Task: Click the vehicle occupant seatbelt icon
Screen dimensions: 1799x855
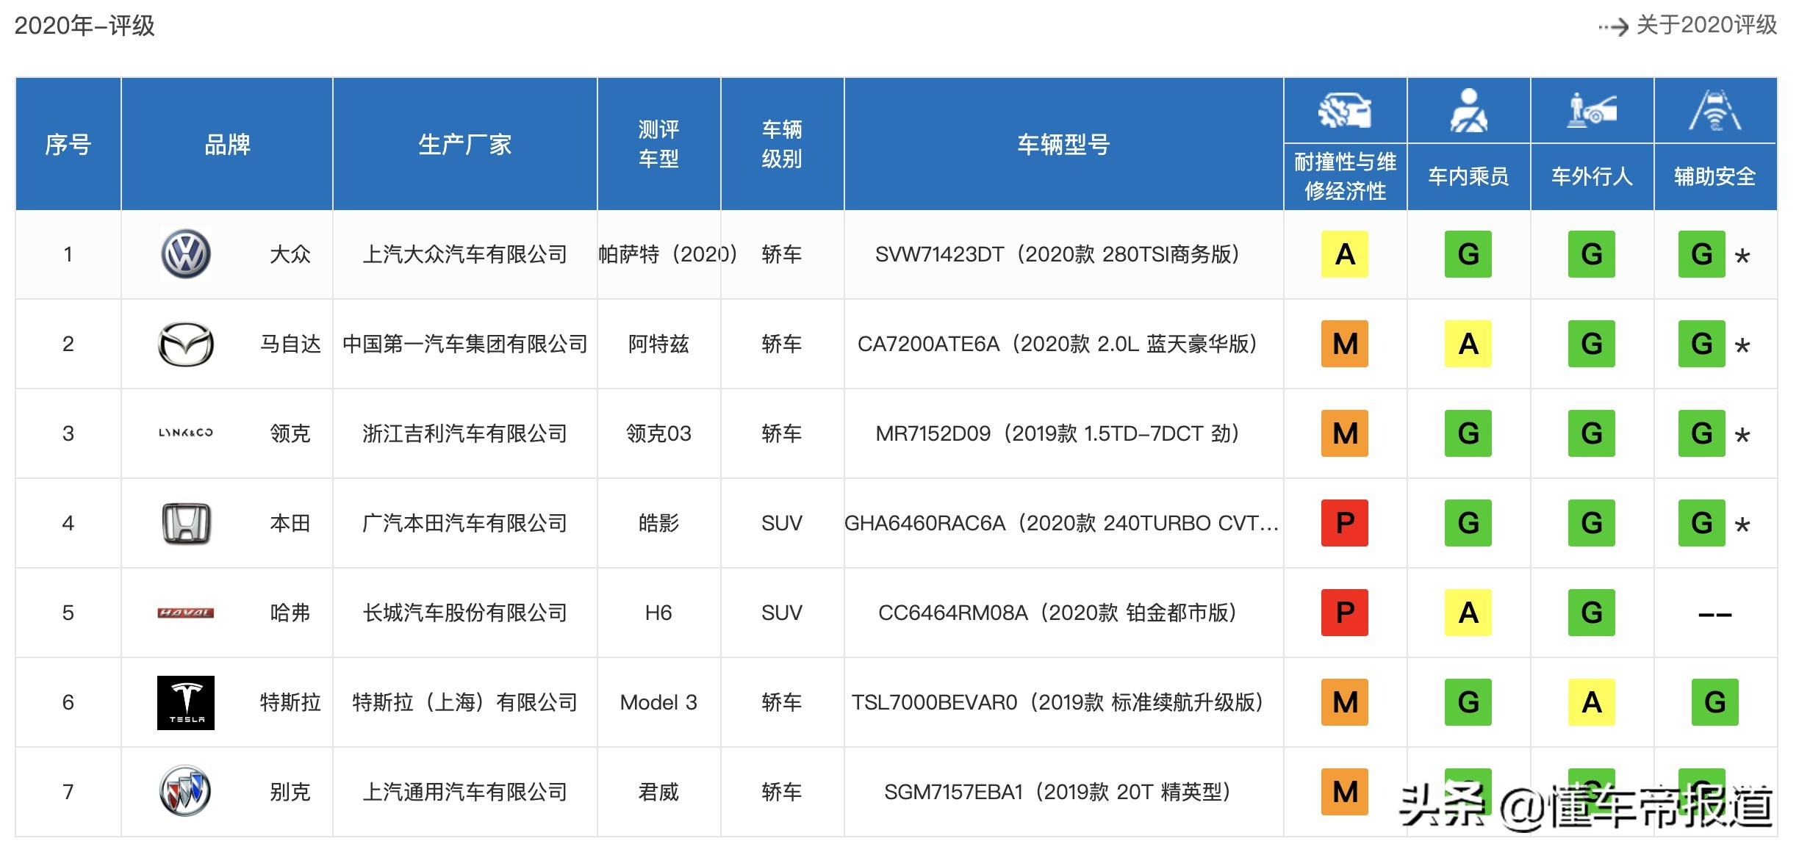Action: point(1468,111)
